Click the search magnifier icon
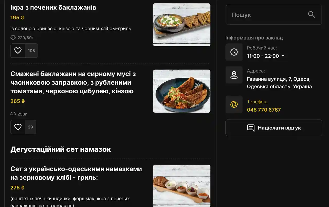Viewport: 329px width, 207px height. pos(312,15)
